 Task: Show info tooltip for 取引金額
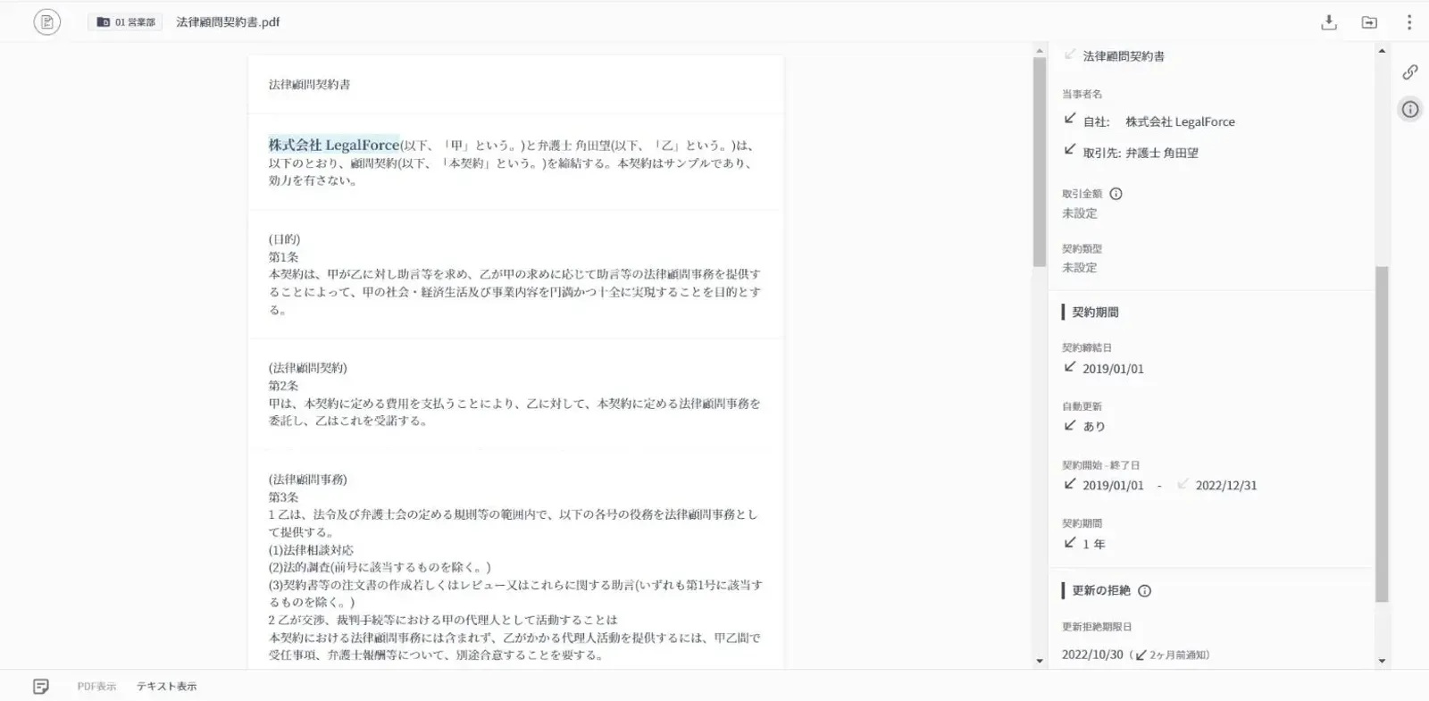[1116, 194]
